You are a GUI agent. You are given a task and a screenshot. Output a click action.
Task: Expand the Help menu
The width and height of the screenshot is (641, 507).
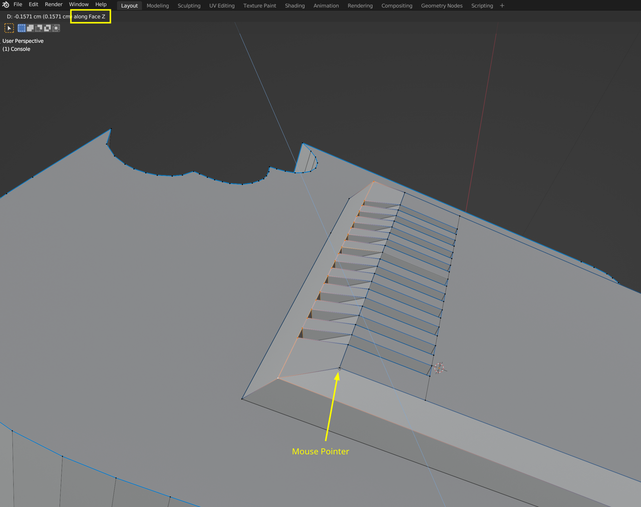pos(101,5)
